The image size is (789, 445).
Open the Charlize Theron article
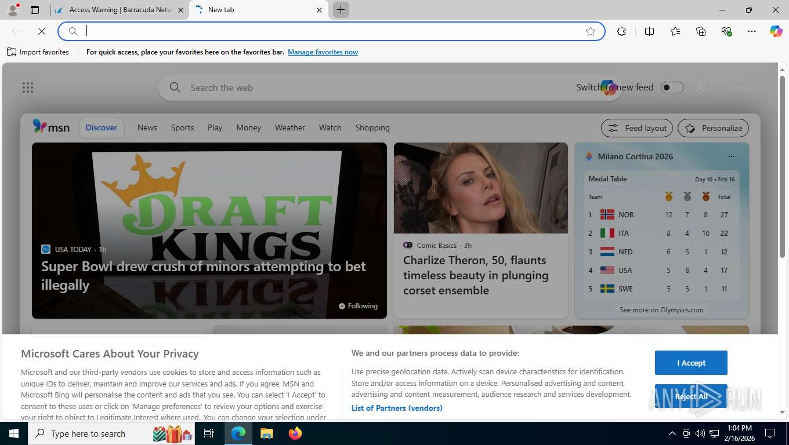pyautogui.click(x=476, y=275)
